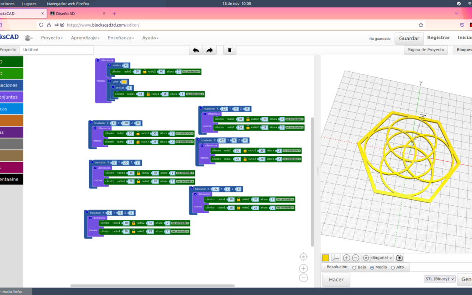
Task: Open the STL (Binary) format dropdown
Action: pyautogui.click(x=440, y=279)
